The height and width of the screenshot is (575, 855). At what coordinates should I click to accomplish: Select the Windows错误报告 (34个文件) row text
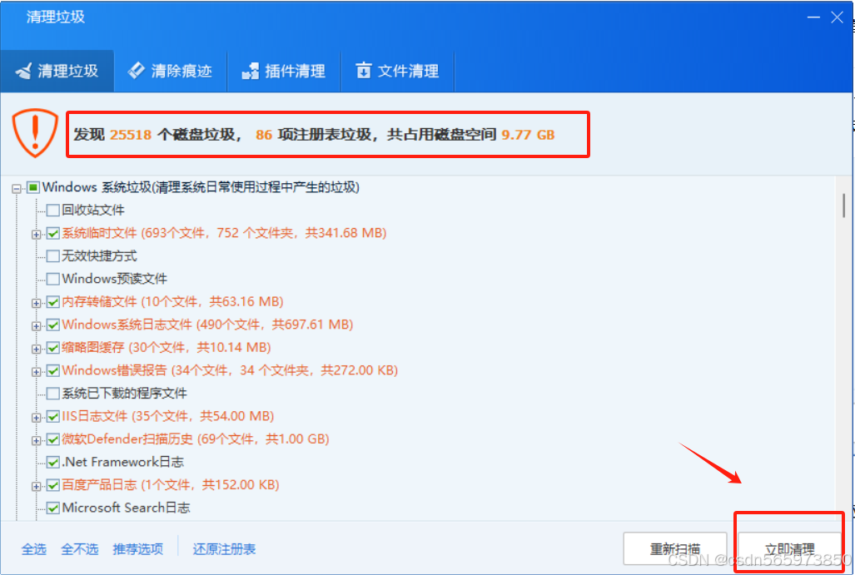point(230,370)
